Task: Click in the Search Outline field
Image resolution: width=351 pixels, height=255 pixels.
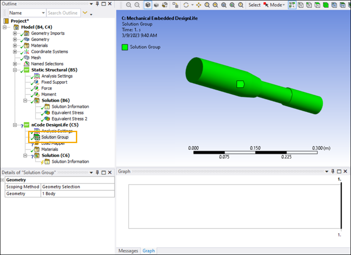Action: [x=63, y=13]
